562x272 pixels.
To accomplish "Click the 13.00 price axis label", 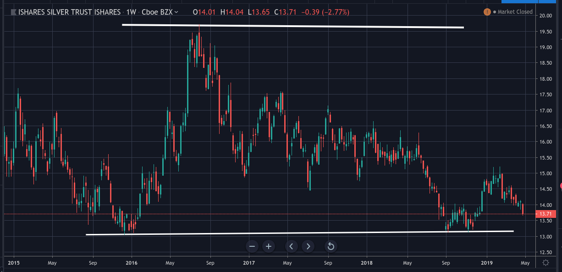I will (545, 237).
